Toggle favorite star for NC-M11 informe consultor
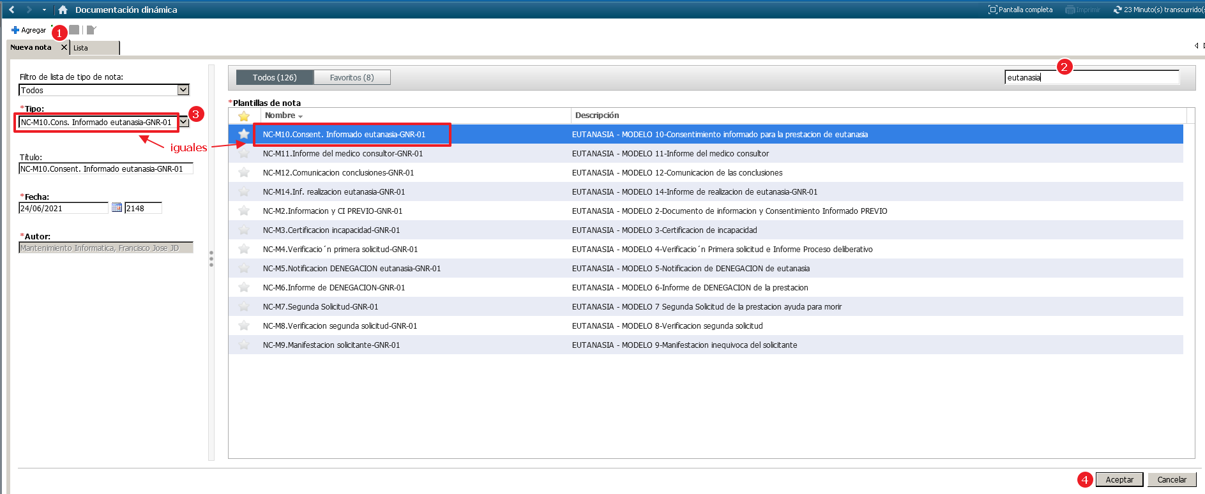Image resolution: width=1205 pixels, height=494 pixels. [x=244, y=153]
